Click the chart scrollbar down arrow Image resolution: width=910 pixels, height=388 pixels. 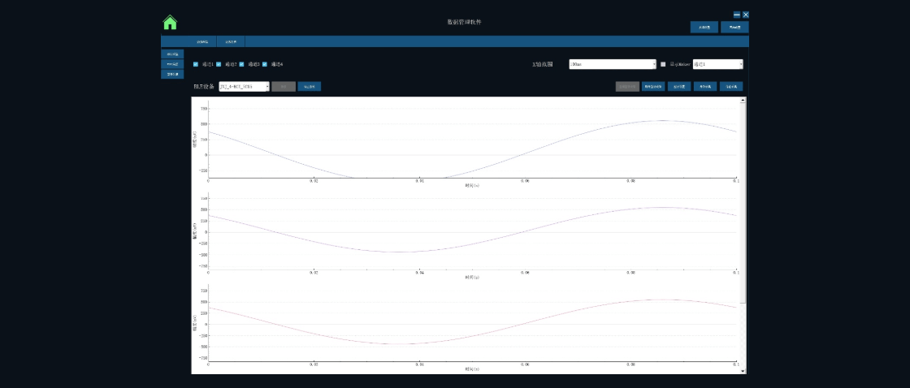(x=743, y=370)
